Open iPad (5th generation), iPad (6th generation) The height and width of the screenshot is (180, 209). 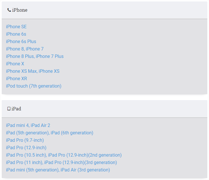coord(50,133)
